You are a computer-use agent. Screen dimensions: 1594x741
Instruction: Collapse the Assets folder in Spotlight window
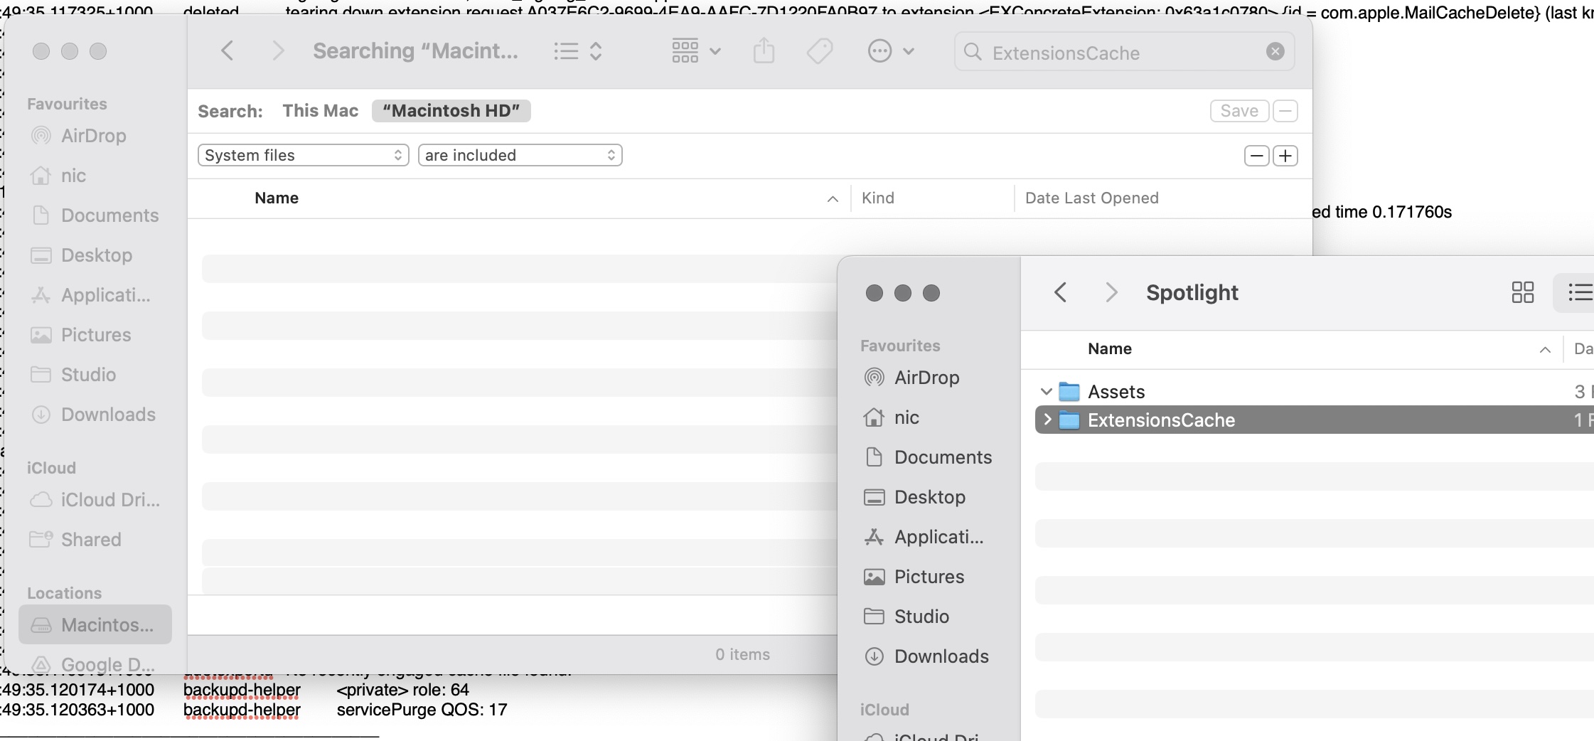1046,392
